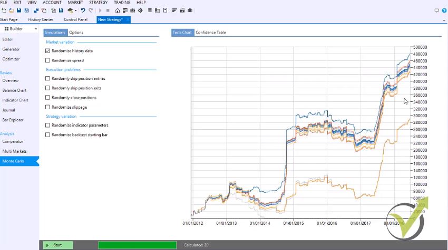Click the home icon in toolbar

click(118, 11)
